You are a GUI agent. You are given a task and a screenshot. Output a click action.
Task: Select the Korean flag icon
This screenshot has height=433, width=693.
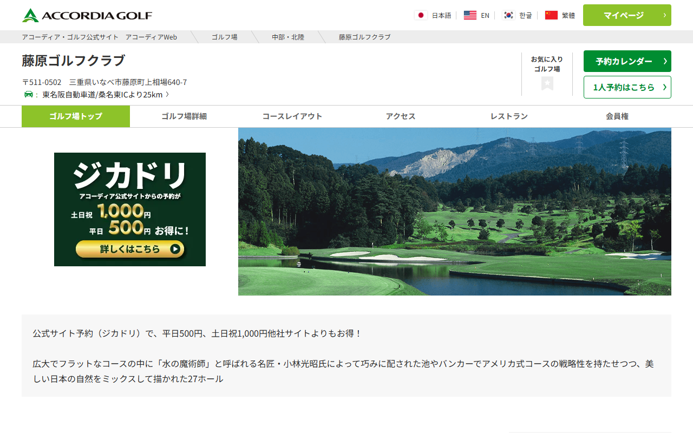tap(508, 15)
